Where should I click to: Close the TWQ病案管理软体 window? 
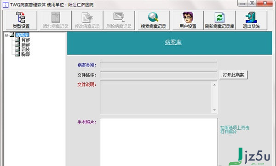pyautogui.click(x=264, y=3)
